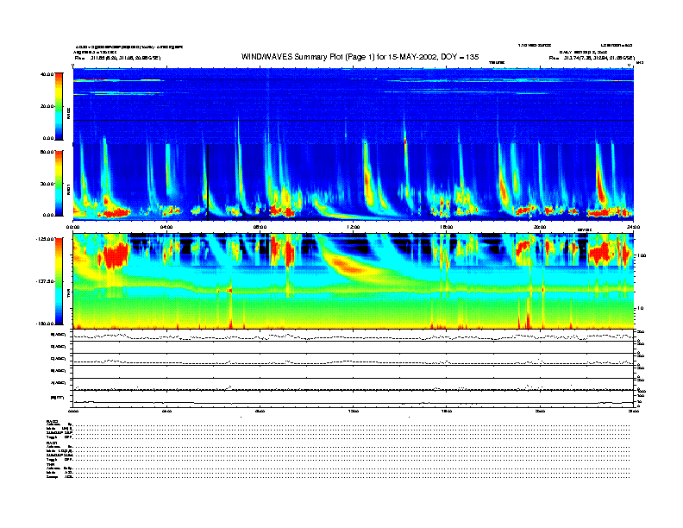
Task: Click the 60.00 color scale label
Action: coord(47,152)
